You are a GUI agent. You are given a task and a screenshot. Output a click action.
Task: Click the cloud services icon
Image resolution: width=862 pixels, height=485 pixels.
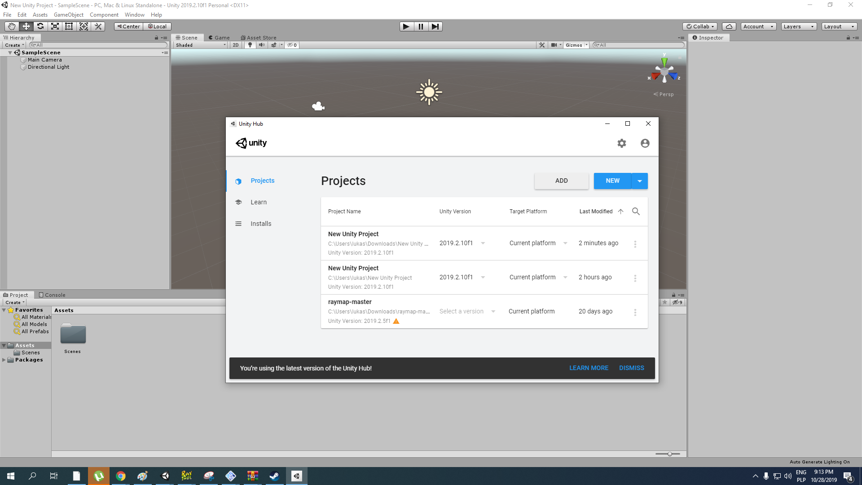[x=729, y=26]
